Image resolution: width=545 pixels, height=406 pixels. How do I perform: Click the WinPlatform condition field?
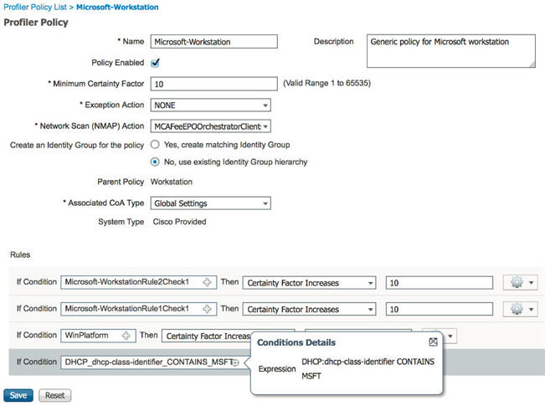point(98,336)
